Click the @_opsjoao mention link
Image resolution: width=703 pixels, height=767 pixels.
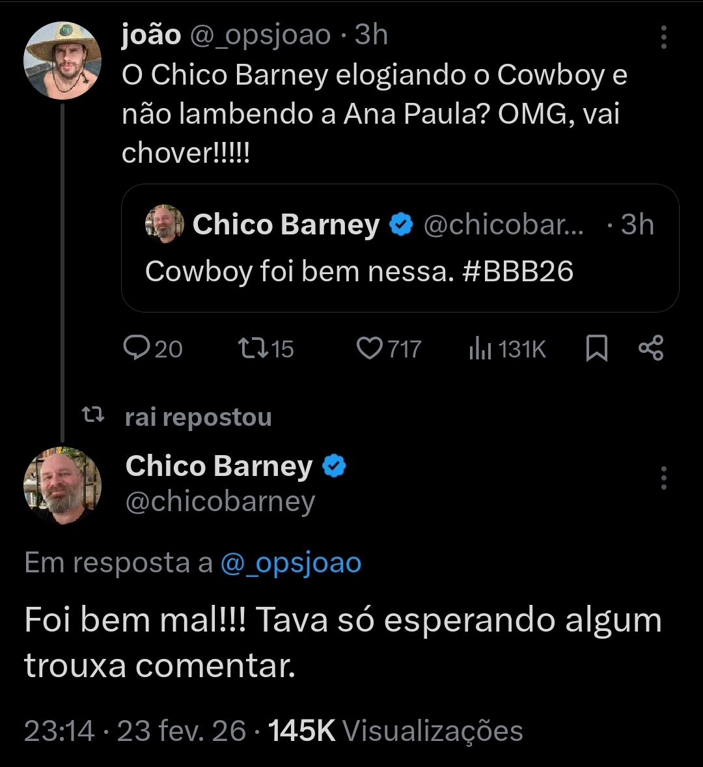click(x=290, y=563)
